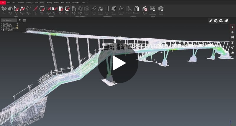Toggle visibility of Coordinate System
236x126 pixels.
tap(17, 28)
